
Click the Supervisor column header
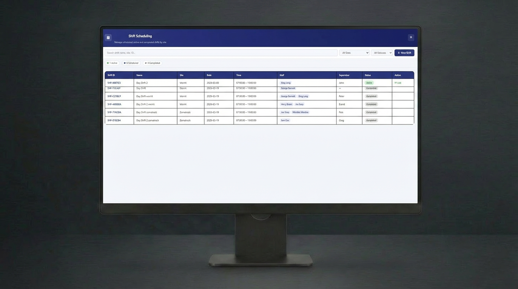[344, 75]
